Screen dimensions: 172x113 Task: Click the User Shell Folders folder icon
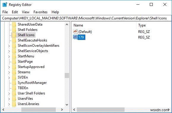point(14,93)
